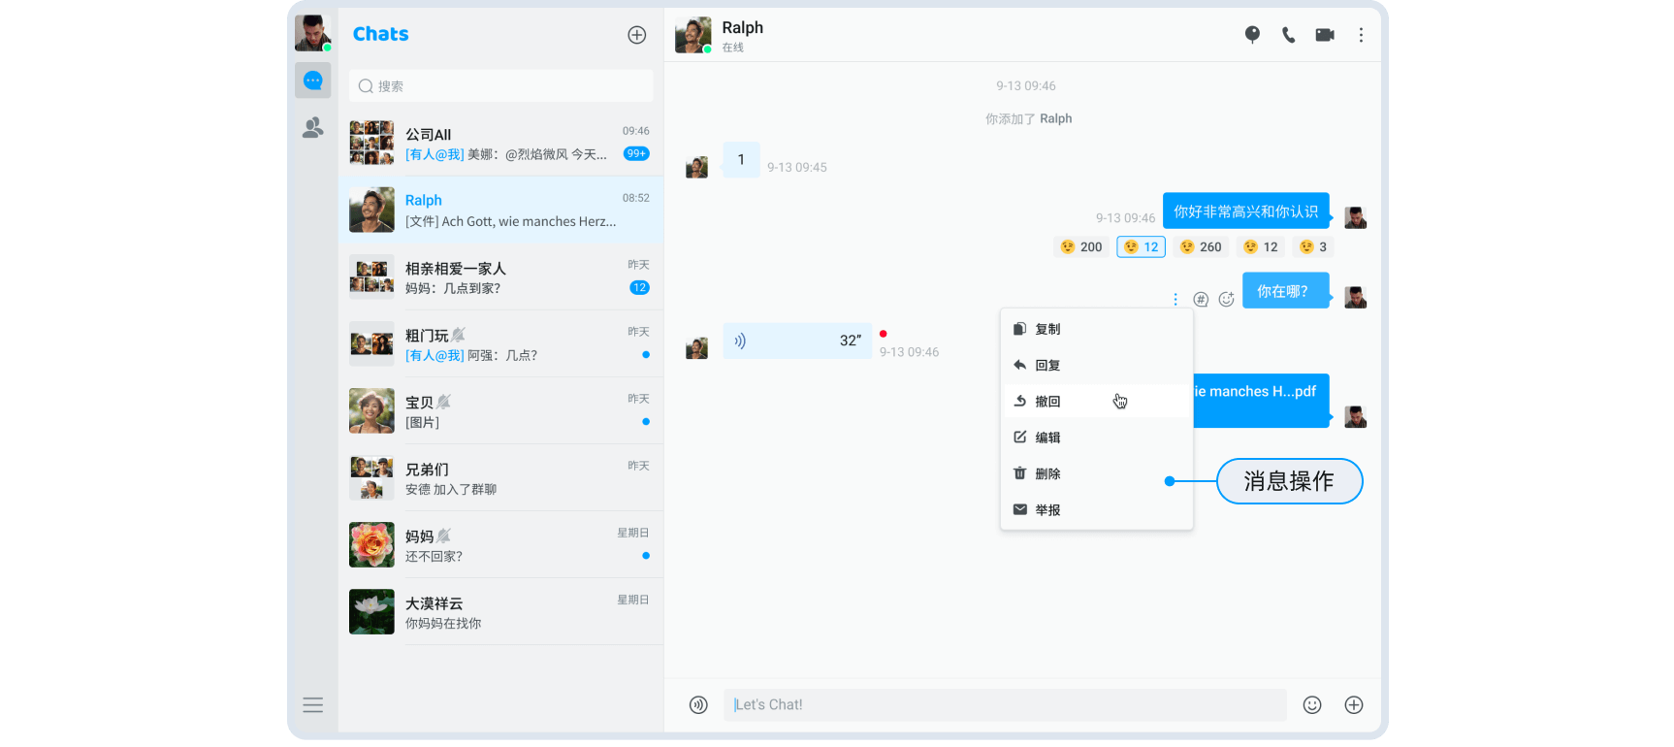Image resolution: width=1674 pixels, height=747 pixels.
Task: Click the 公司All group avatar
Action: pos(371,143)
